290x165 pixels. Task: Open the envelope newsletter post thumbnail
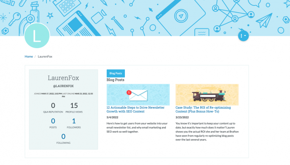[138, 94]
